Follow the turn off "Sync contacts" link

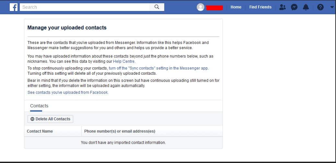coord(158,68)
